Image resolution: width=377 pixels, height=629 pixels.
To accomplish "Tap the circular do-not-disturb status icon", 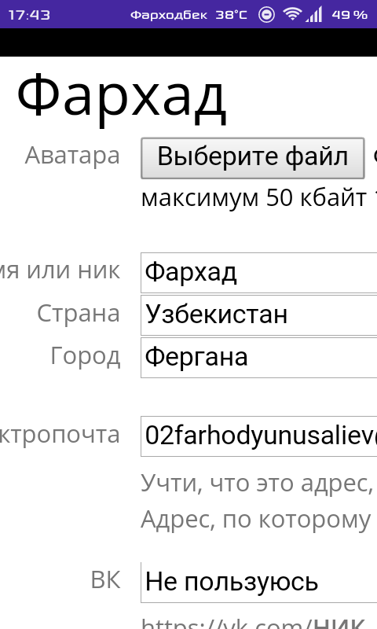I will [266, 15].
